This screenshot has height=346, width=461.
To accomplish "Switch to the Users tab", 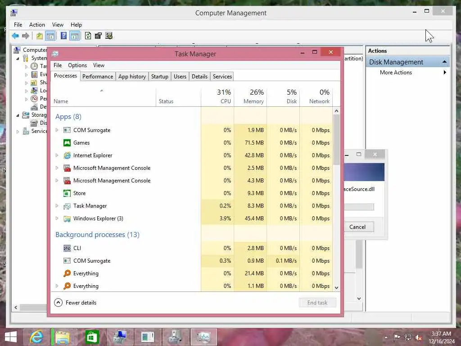I will pos(180,77).
